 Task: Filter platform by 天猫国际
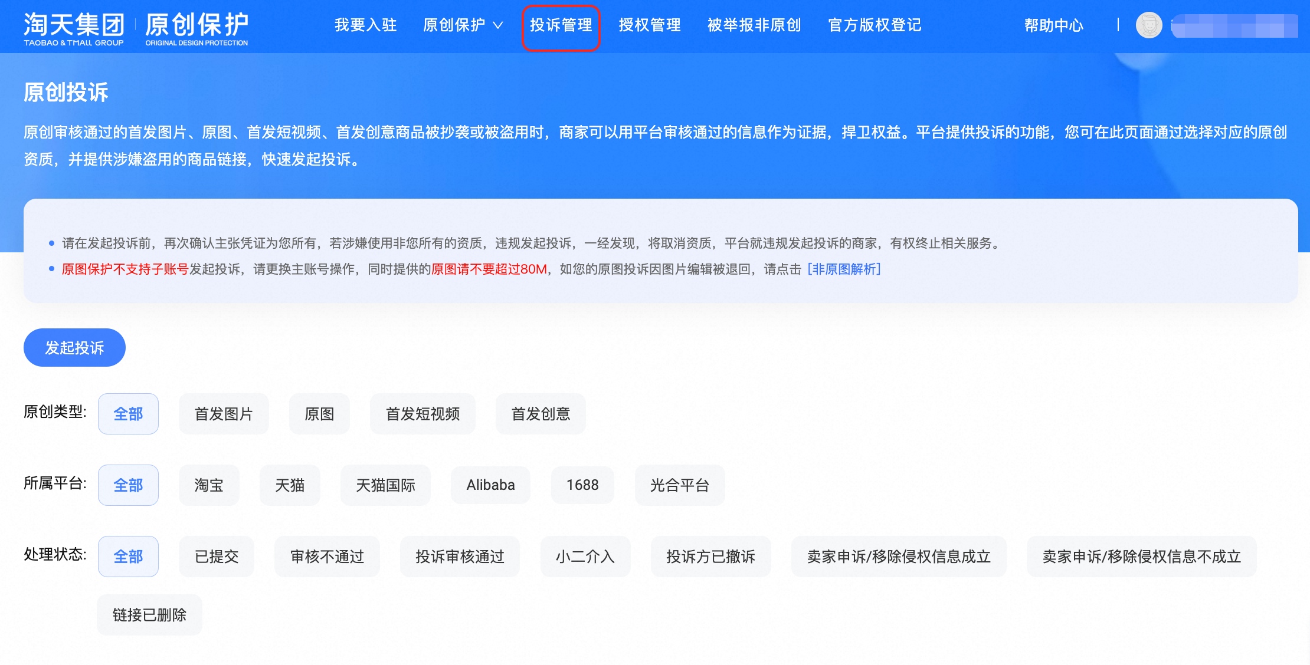385,485
